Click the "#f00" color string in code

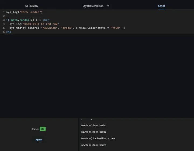pos(115,28)
